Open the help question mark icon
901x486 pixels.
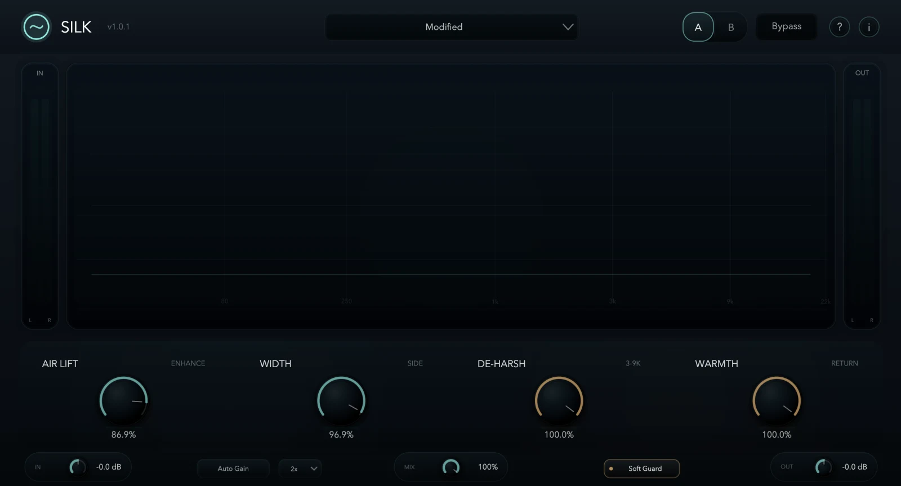(x=839, y=27)
